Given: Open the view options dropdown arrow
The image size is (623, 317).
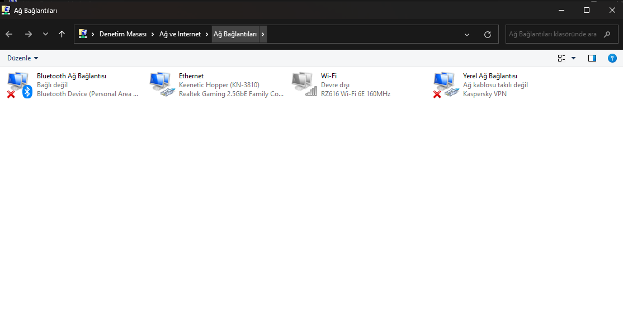Looking at the screenshot, I should pos(573,58).
